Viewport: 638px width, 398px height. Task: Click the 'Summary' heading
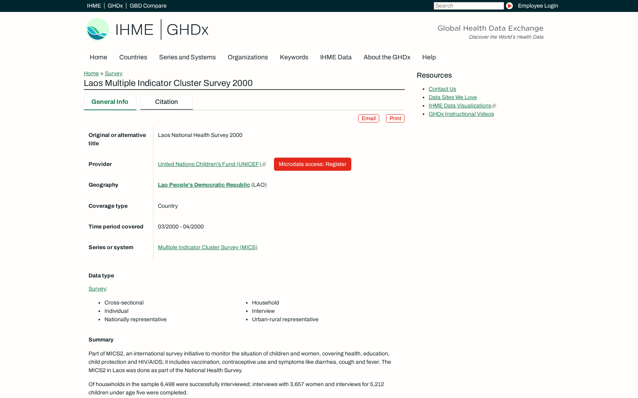pos(101,339)
